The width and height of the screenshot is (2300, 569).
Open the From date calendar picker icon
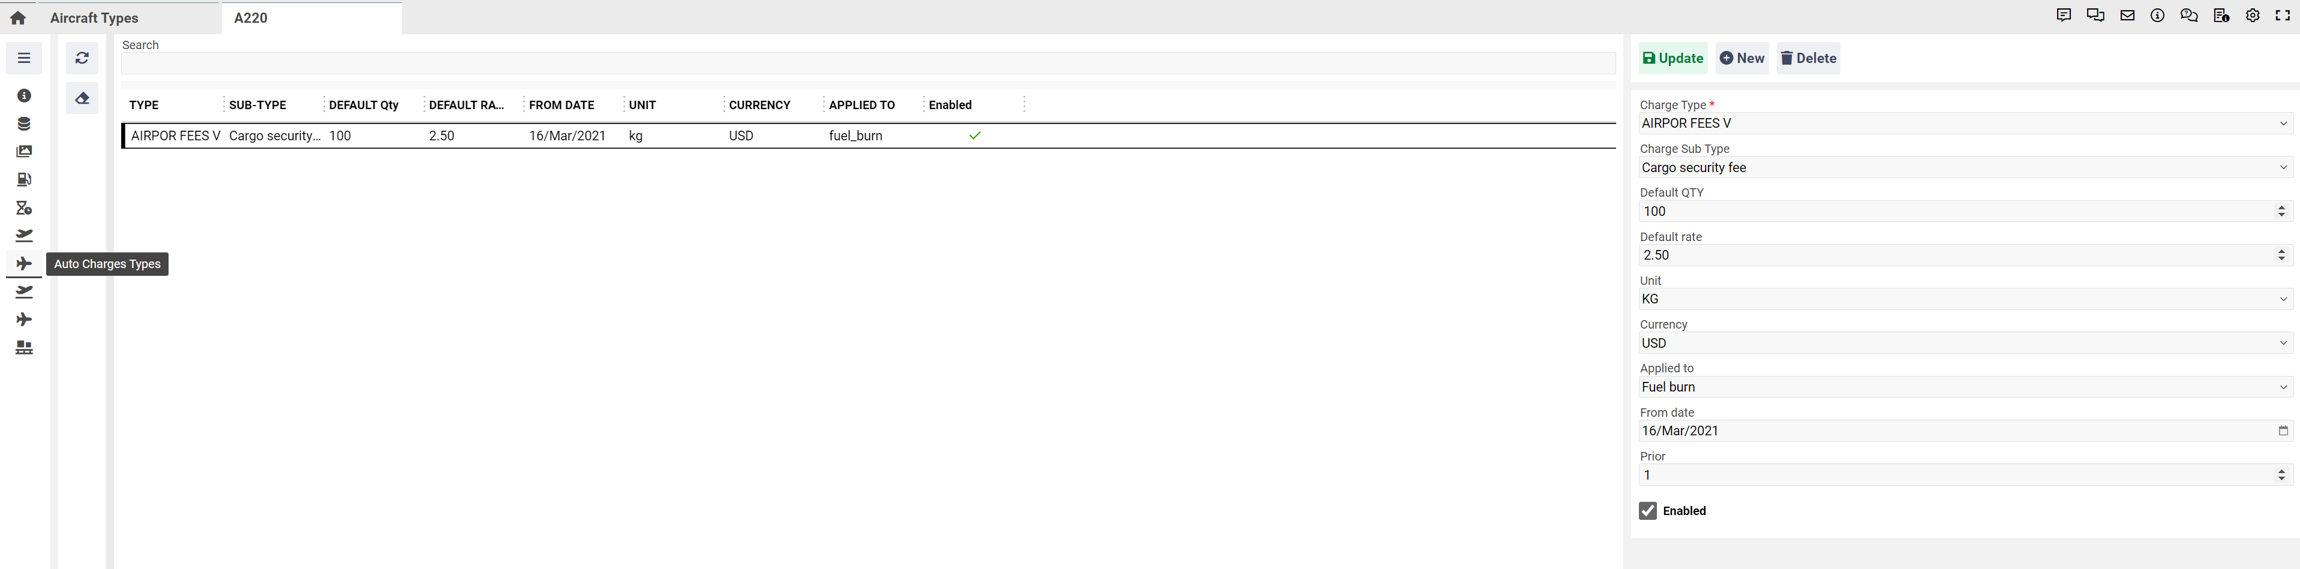pos(2283,430)
